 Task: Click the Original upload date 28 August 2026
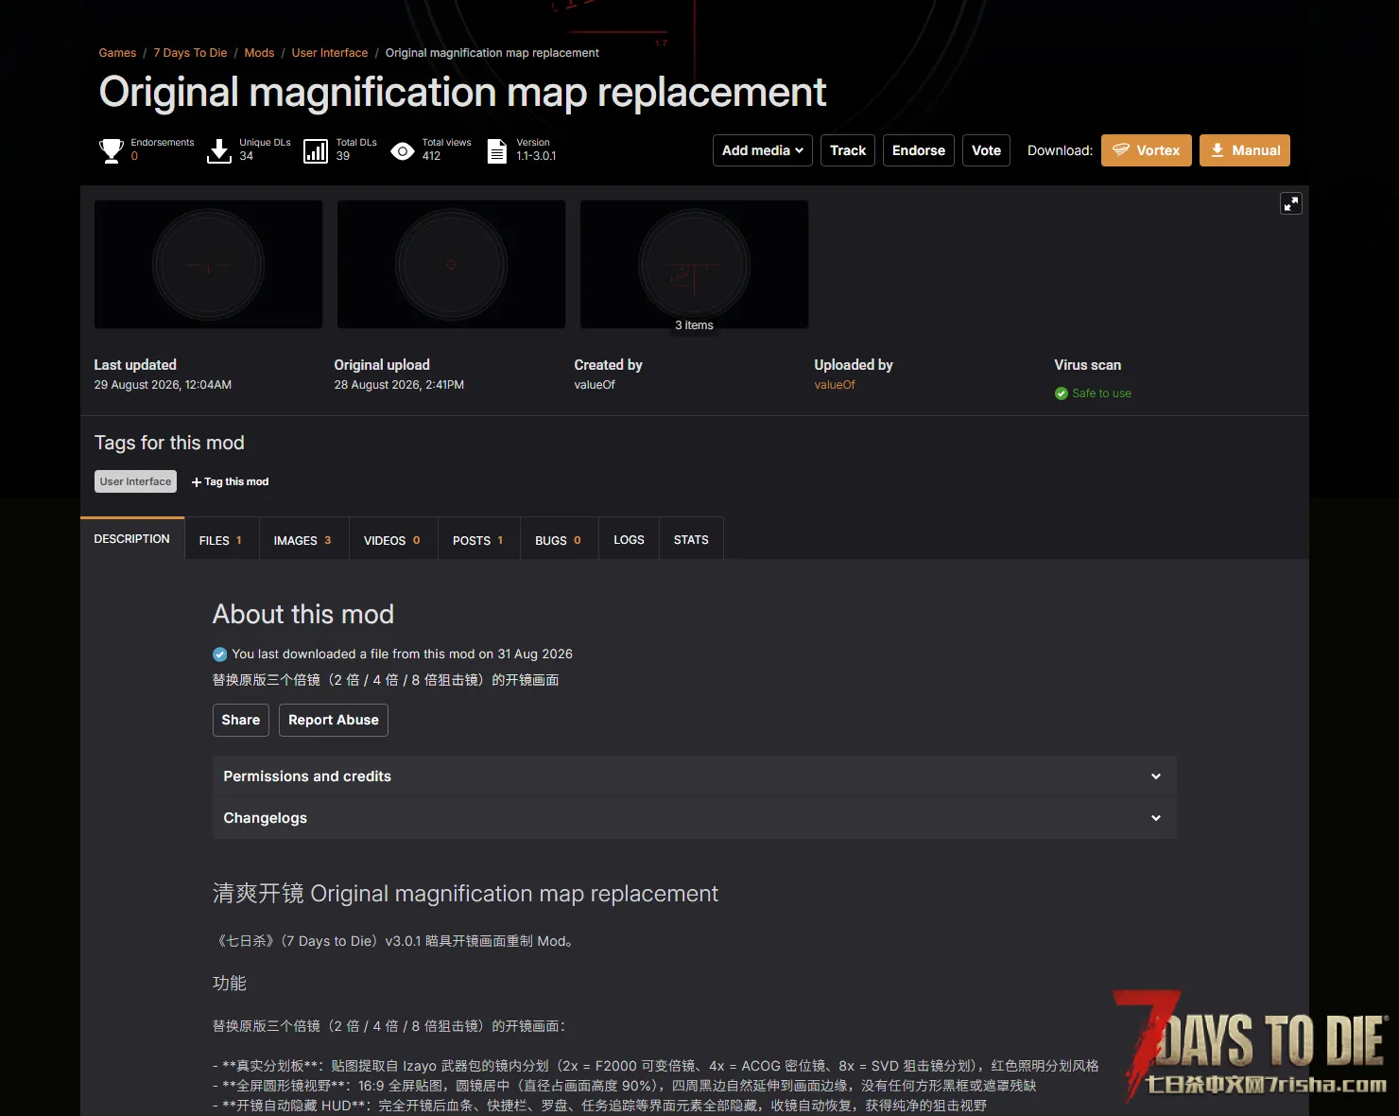pyautogui.click(x=399, y=385)
